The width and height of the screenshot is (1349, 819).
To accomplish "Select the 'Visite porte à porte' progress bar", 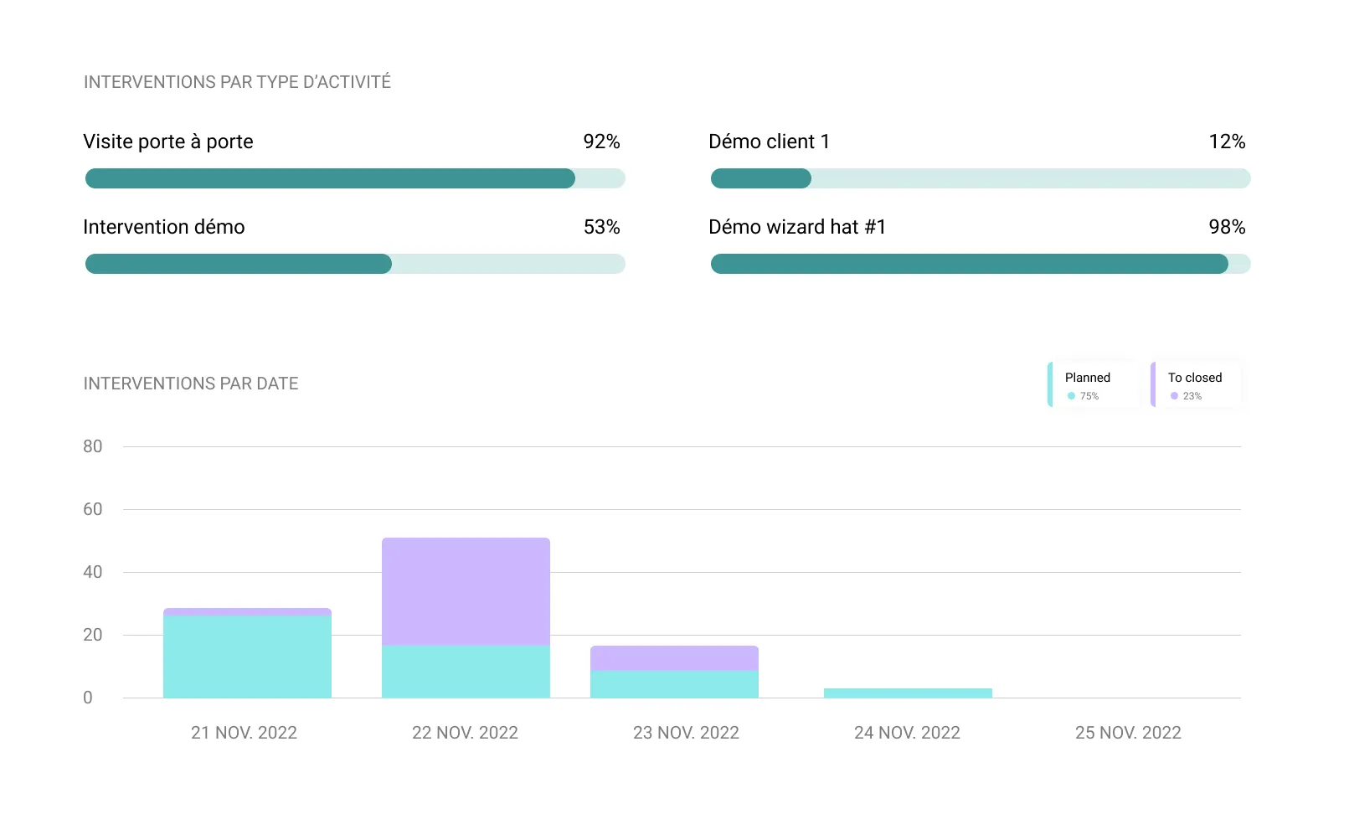I will (x=355, y=178).
